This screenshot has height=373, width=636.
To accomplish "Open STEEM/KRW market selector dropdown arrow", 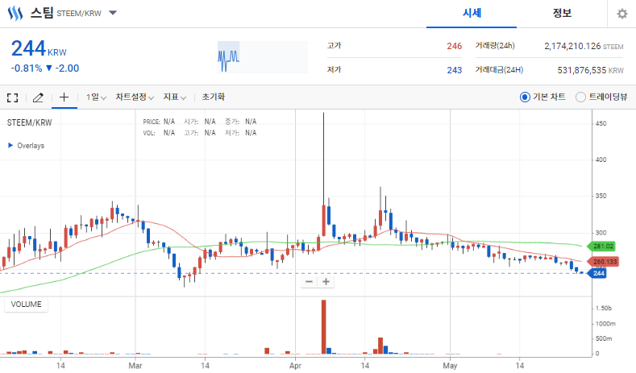I will pyautogui.click(x=113, y=13).
